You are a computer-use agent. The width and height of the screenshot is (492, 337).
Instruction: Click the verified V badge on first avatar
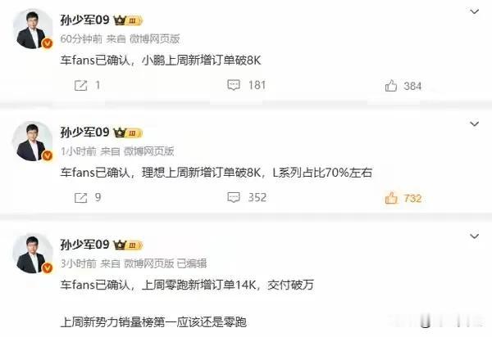tap(48, 43)
